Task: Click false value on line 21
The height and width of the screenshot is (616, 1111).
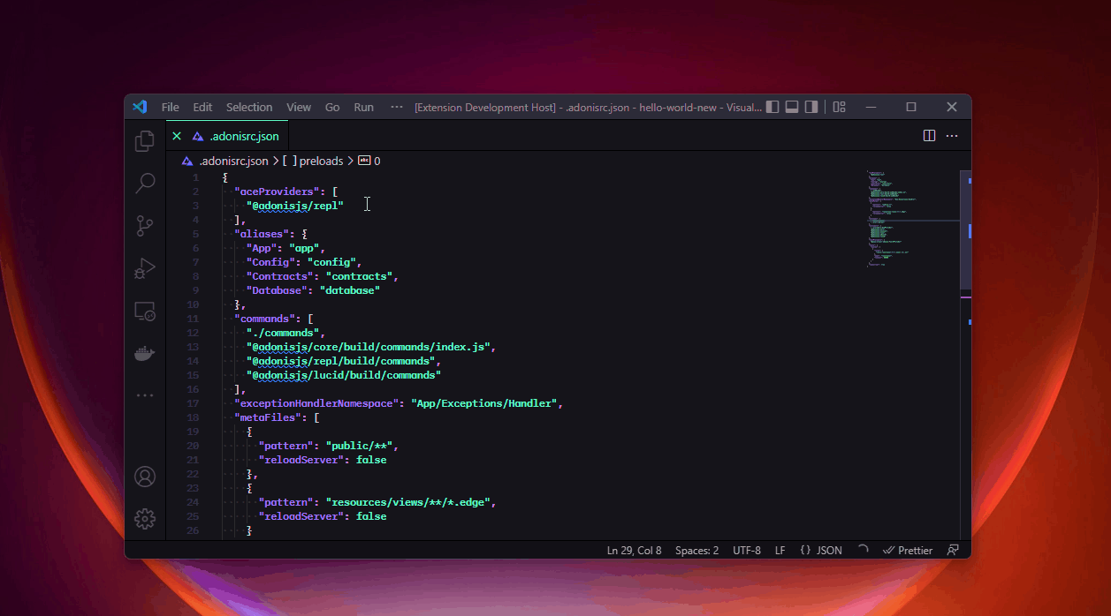Action: [x=371, y=460]
